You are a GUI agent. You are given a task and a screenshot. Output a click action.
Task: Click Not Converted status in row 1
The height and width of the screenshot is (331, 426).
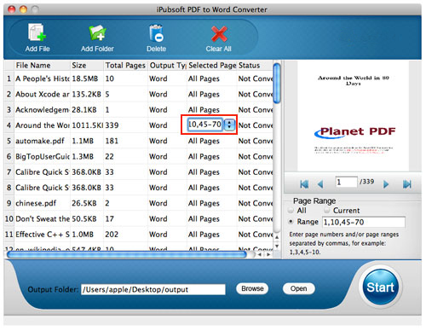256,78
